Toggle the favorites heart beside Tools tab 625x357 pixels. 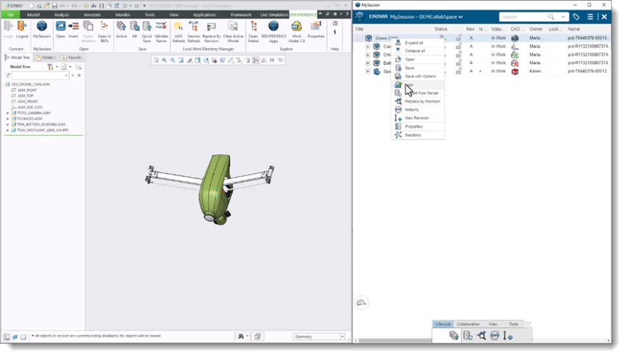(x=528, y=324)
